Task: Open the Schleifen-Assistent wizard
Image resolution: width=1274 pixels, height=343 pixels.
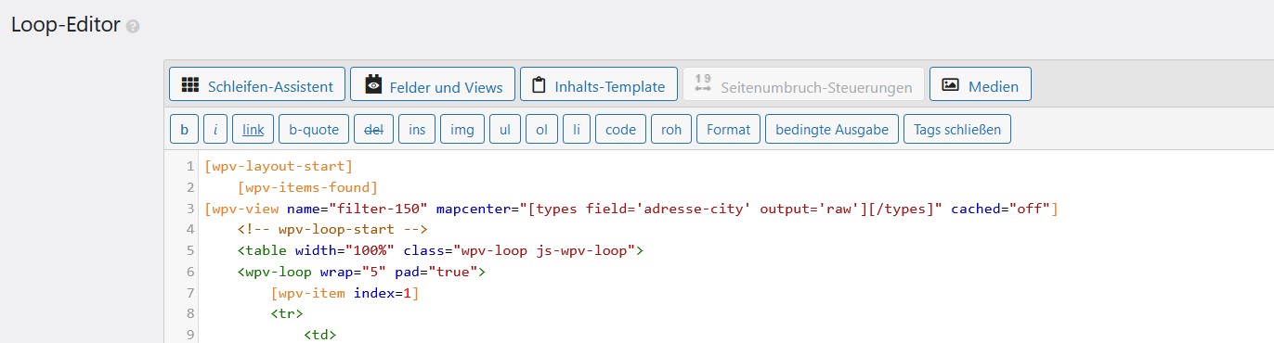Action: tap(257, 84)
